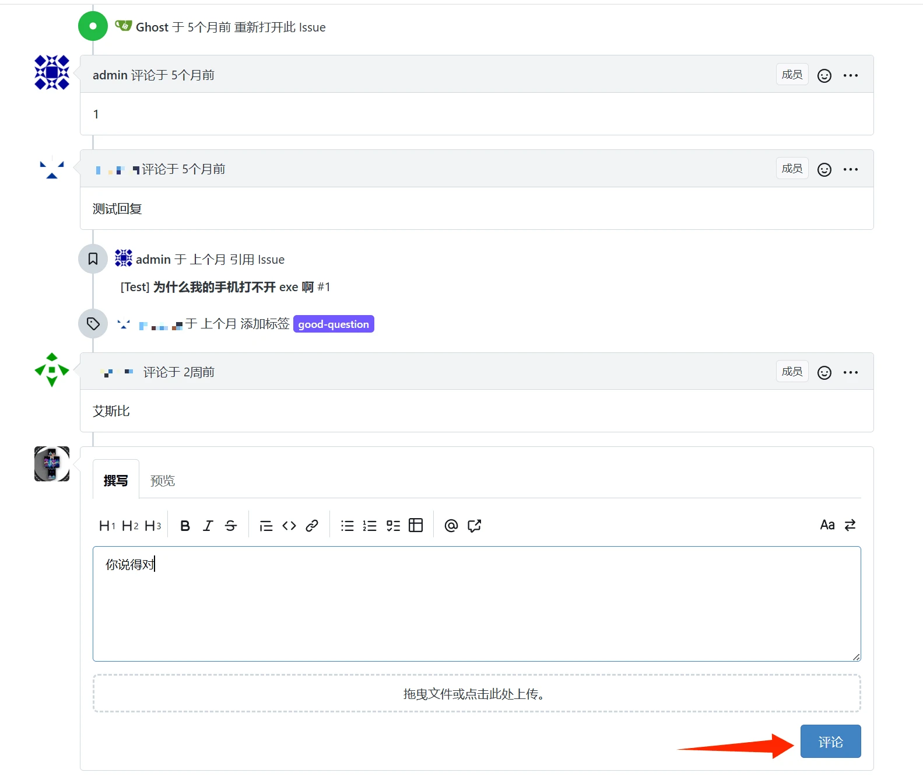The height and width of the screenshot is (783, 923).
Task: Click green avatar beside 艾斯比 comment
Action: tap(52, 369)
